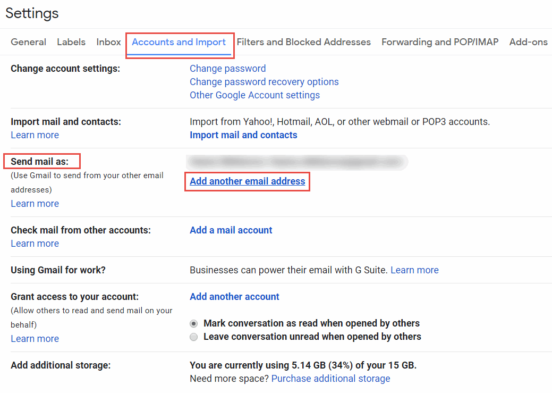Screen dimensions: 552x393
Task: Click Learn more under Import mail and contacts
Action: pos(35,135)
